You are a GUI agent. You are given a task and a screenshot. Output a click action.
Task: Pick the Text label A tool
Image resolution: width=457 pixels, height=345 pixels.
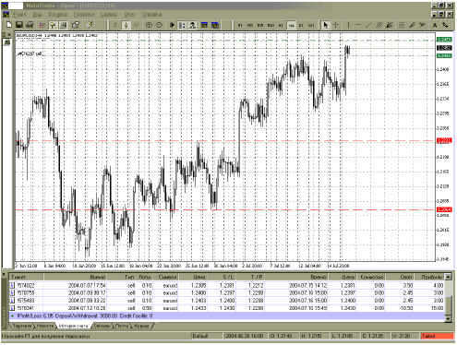click(435, 25)
